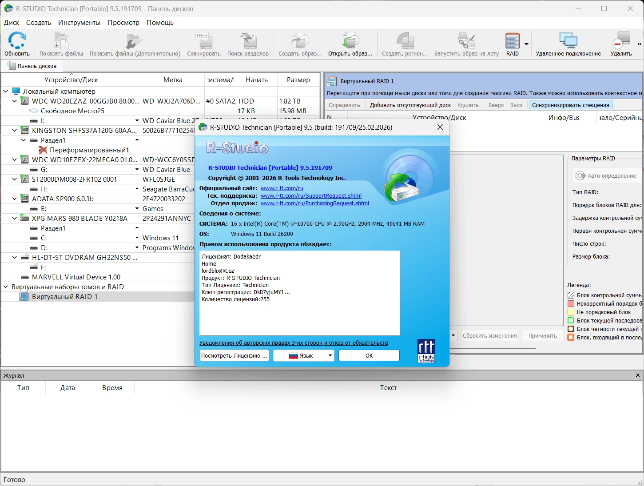
Task: Click the RAID toolbar icon
Action: click(513, 40)
